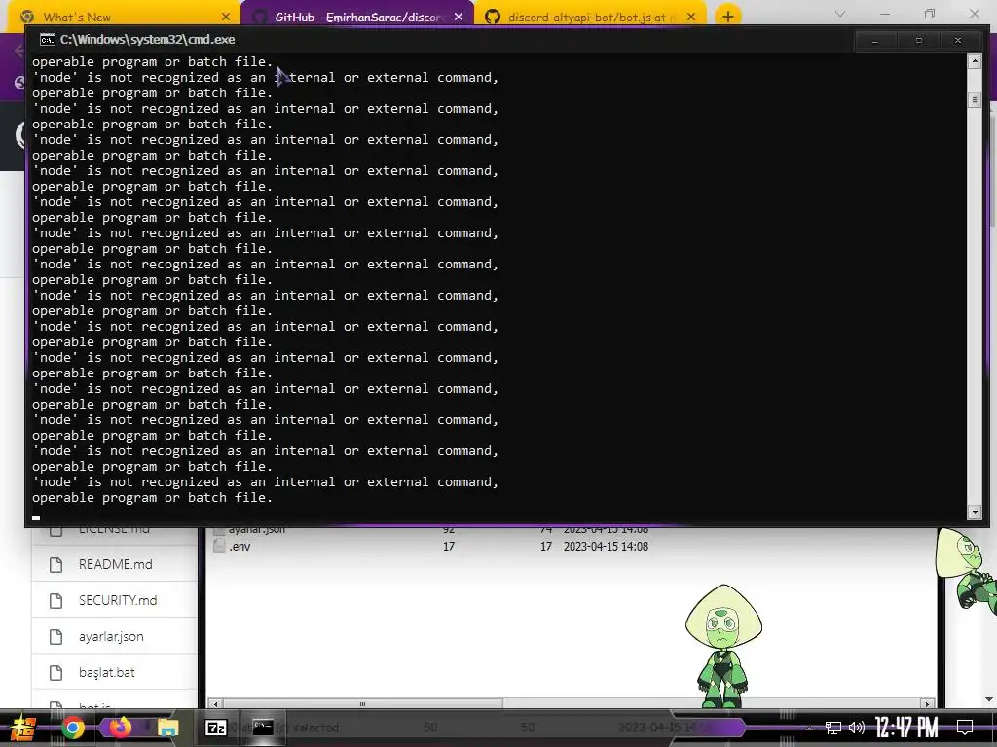Click the cmd.exe title bar icon

click(47, 39)
